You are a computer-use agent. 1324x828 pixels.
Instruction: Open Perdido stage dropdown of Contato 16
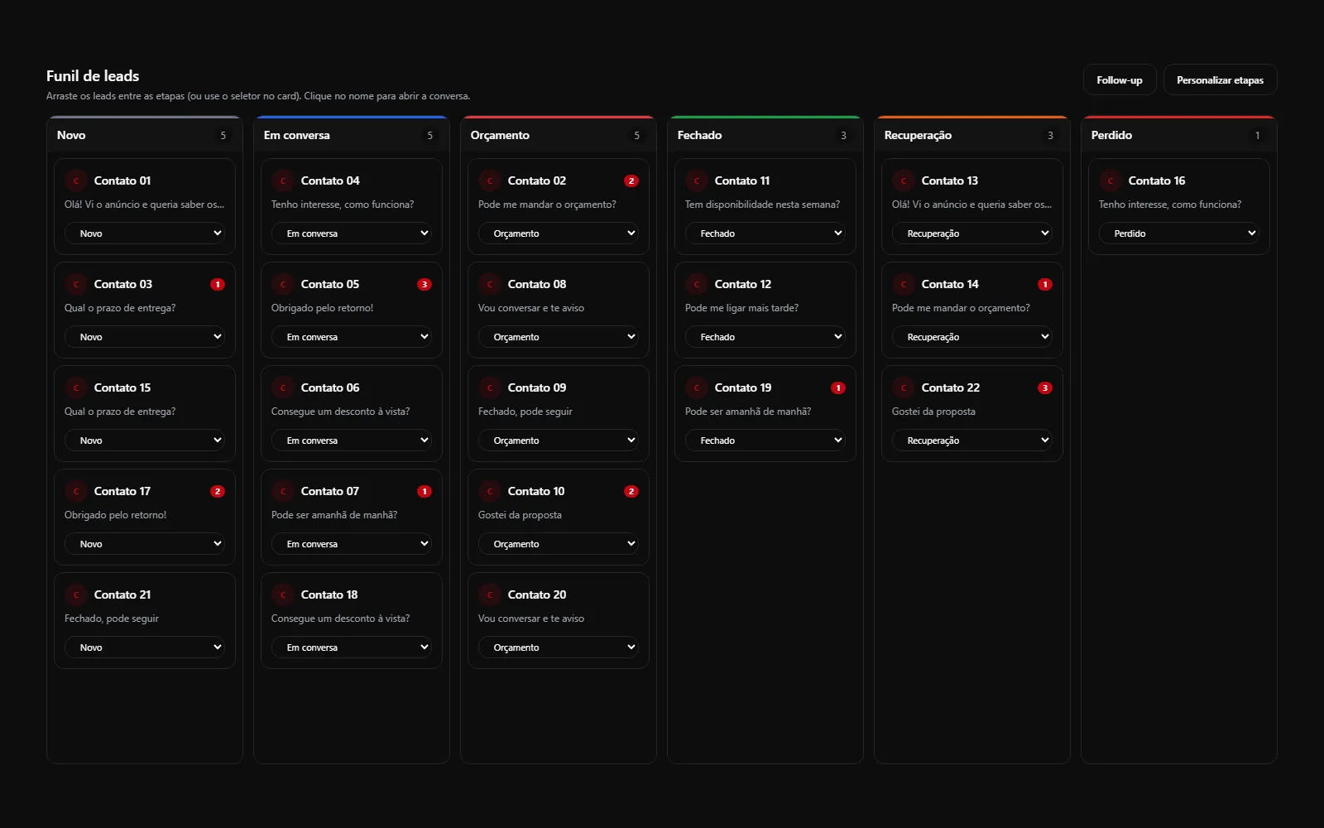point(1179,233)
